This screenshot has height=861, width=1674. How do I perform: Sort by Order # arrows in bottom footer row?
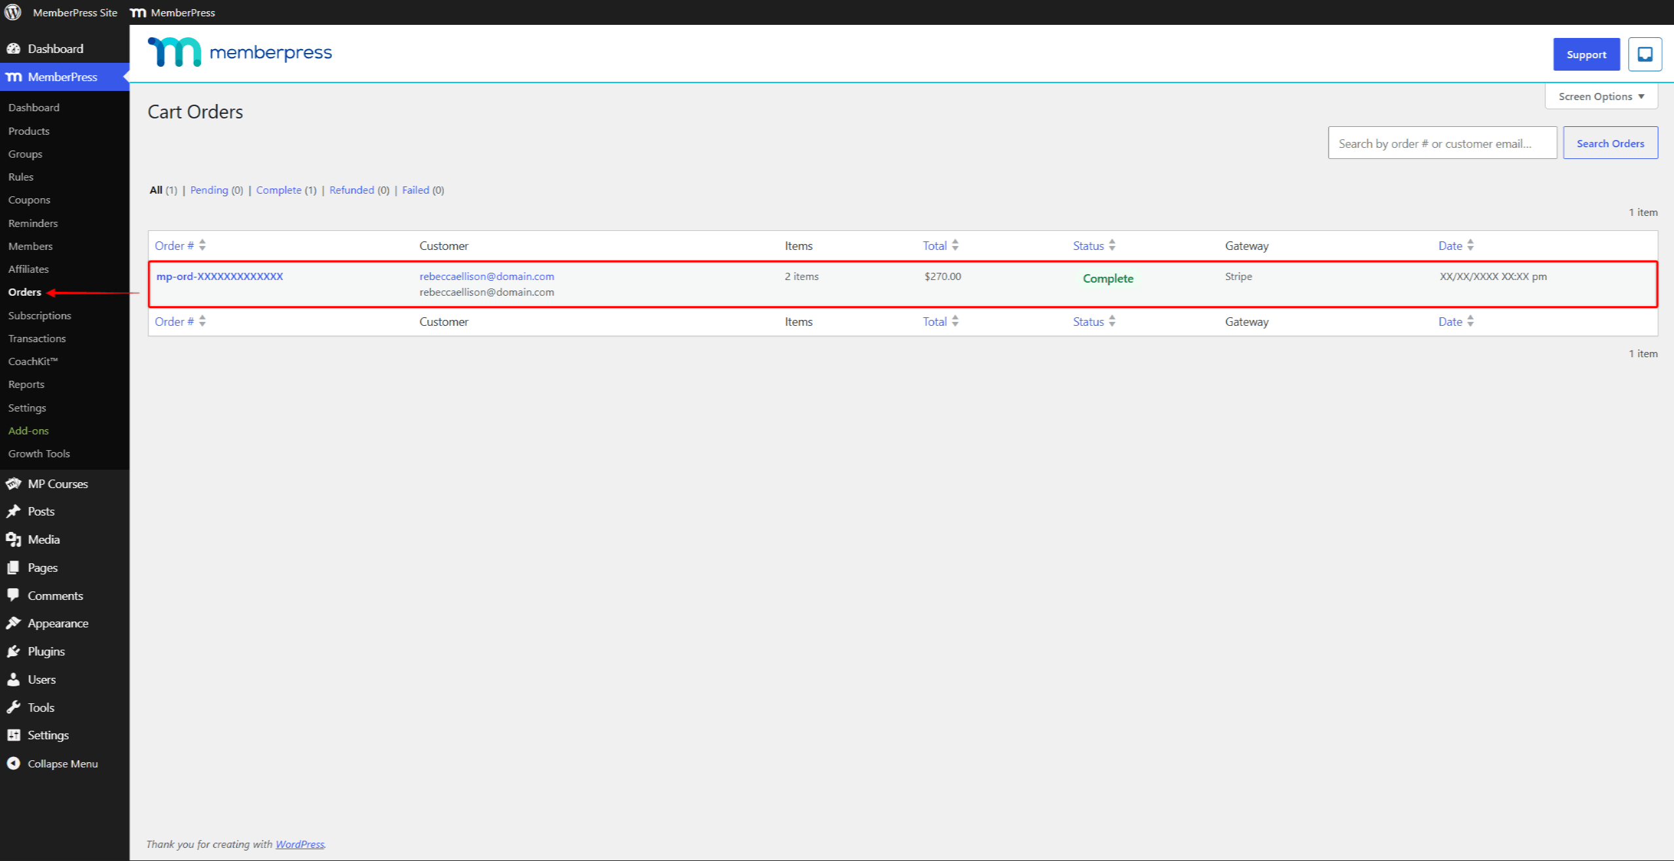pyautogui.click(x=202, y=321)
